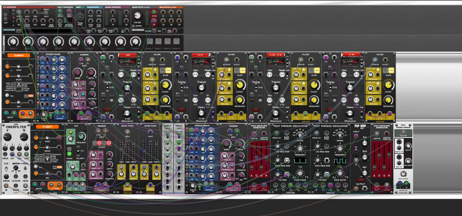Viewport: 462px width, 216px height.
Task: Click the Poly Stereo Spread POLY IN jack
Action: [404, 132]
